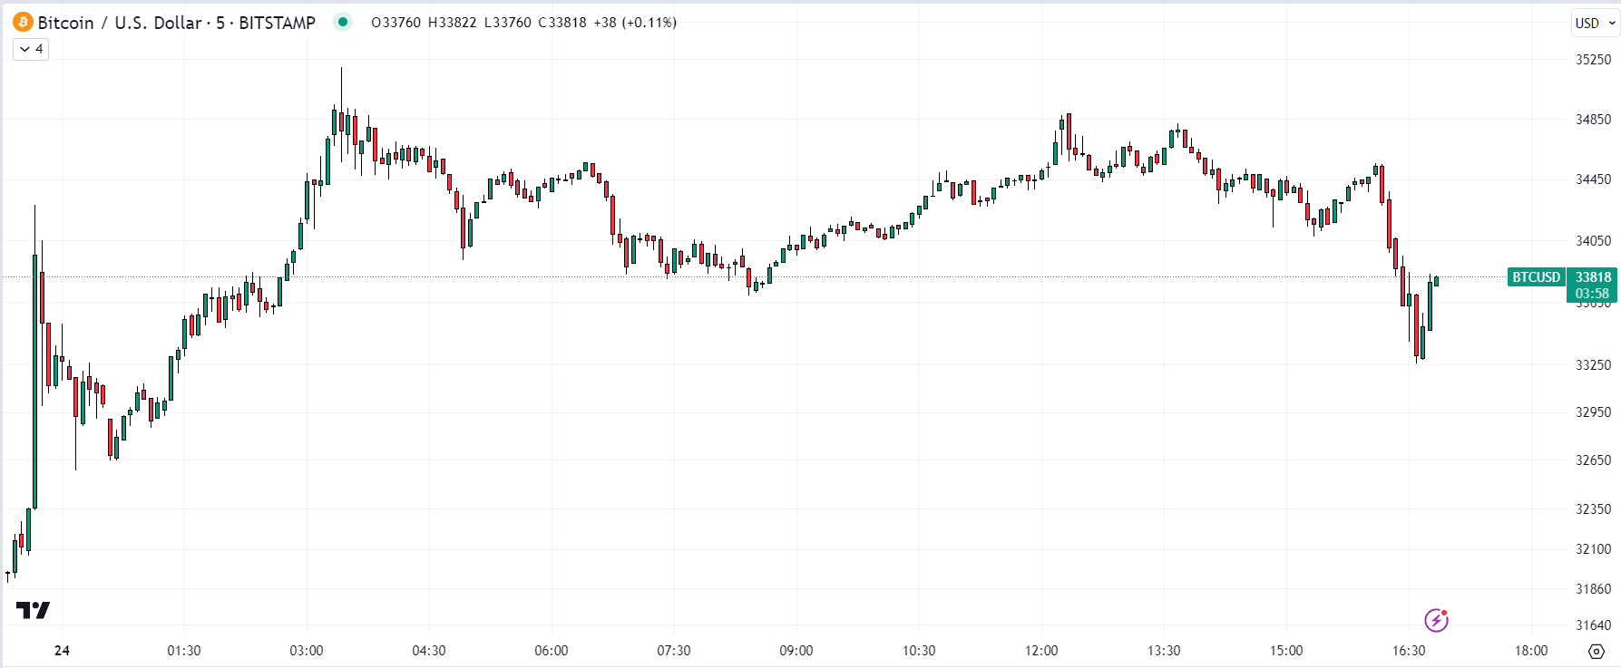Click the TradingView logo
The image size is (1621, 668).
tap(33, 610)
